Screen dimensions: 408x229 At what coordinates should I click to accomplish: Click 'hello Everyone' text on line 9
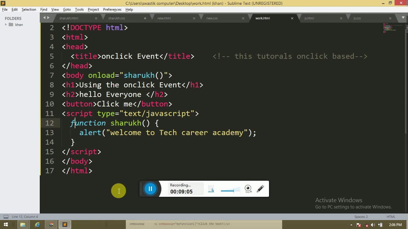click(110, 94)
